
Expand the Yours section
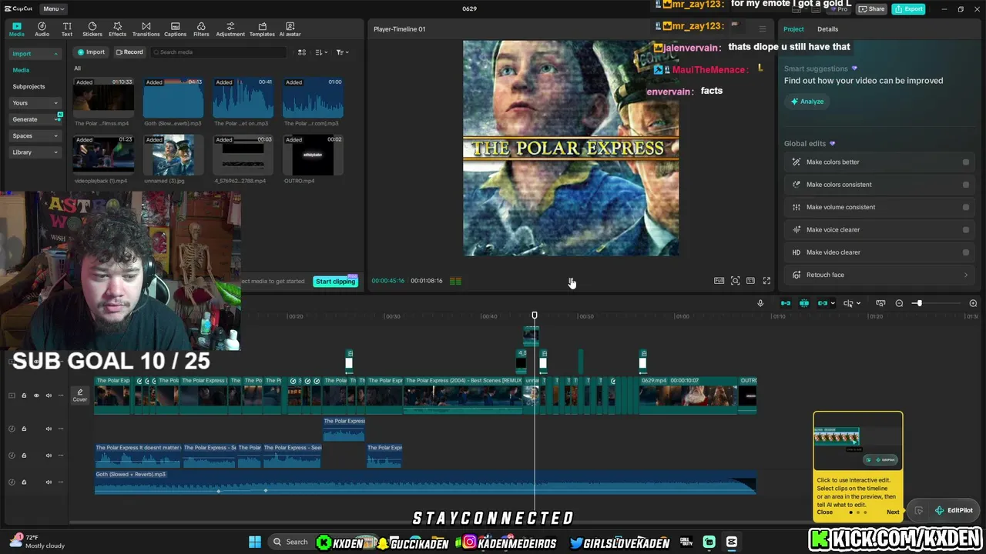pyautogui.click(x=55, y=103)
